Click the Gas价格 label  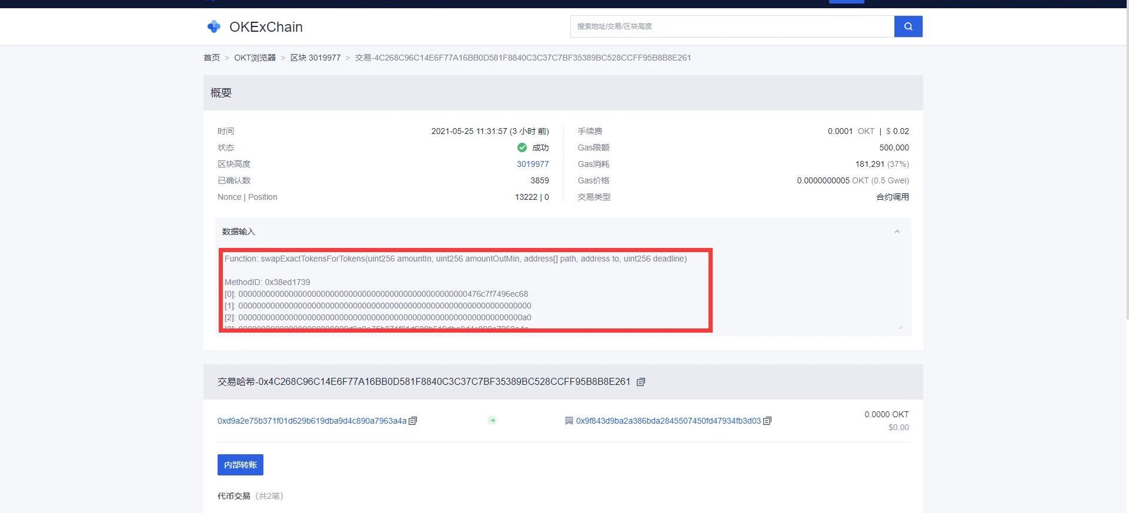593,180
